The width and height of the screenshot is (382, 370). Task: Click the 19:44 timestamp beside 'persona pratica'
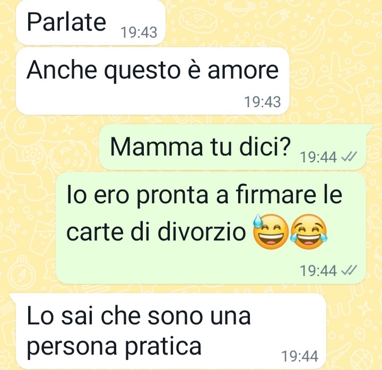pos(300,356)
